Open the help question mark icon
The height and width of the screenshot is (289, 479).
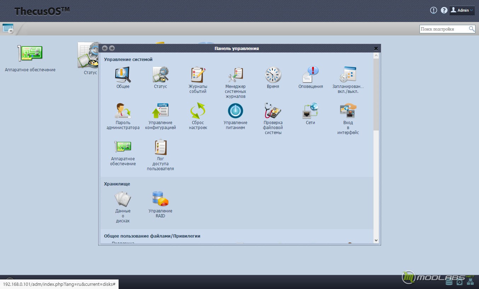click(x=444, y=10)
